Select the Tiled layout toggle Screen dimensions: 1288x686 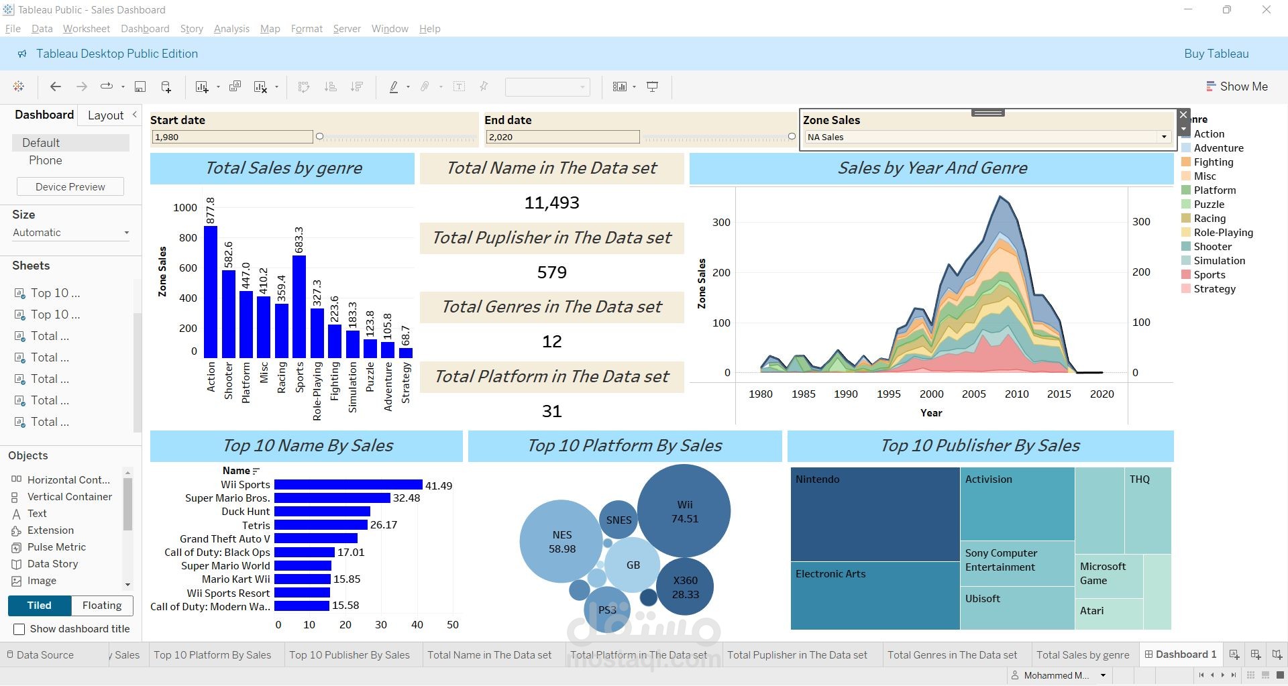pos(40,606)
